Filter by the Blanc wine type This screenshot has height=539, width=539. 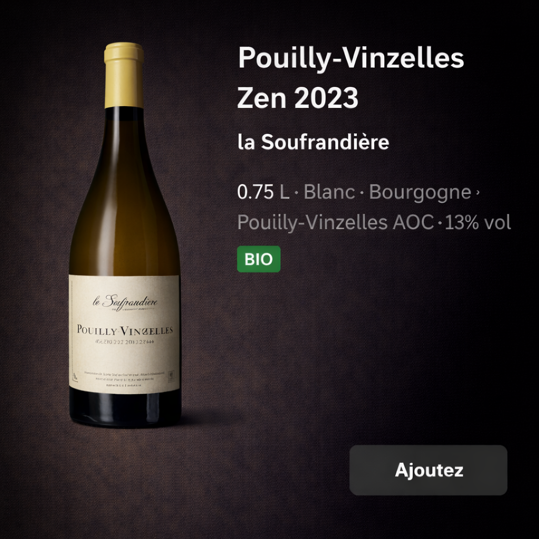click(329, 192)
